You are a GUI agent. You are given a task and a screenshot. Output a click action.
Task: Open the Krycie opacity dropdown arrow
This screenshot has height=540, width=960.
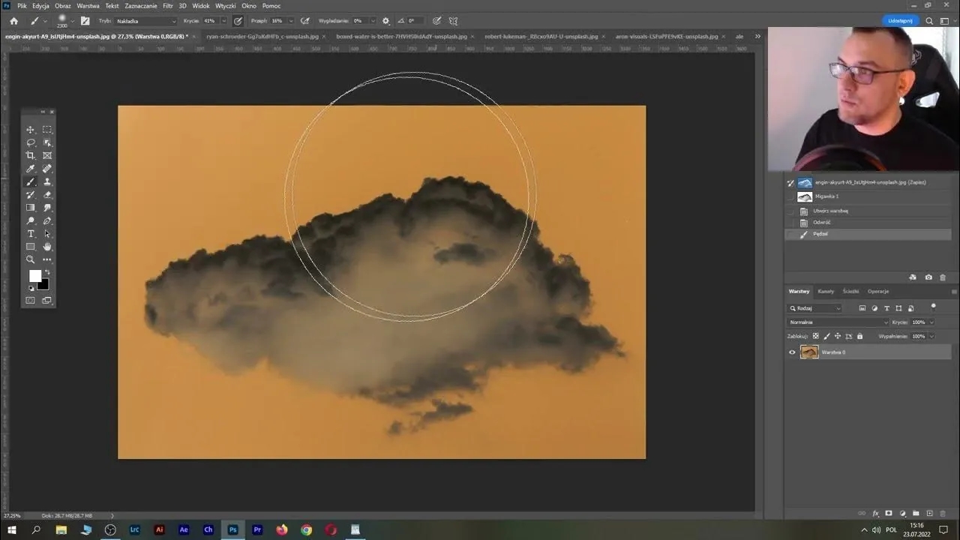[x=223, y=21]
